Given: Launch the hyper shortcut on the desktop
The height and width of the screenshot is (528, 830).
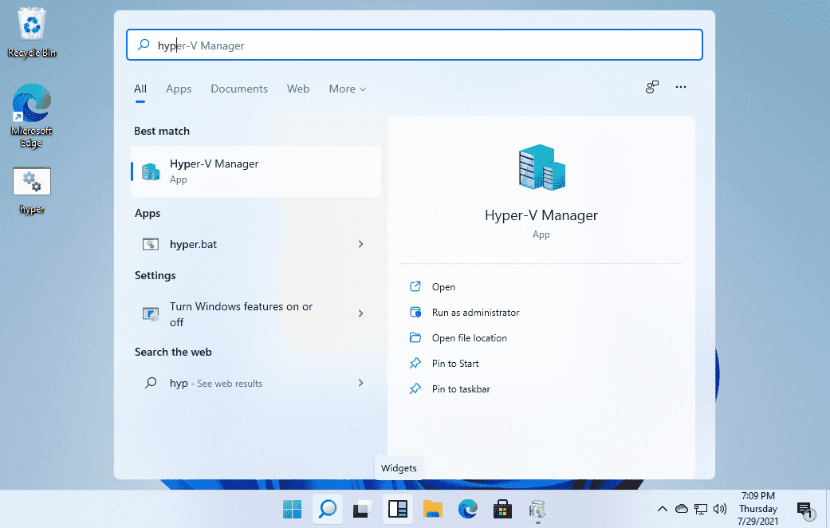Looking at the screenshot, I should pos(31,181).
